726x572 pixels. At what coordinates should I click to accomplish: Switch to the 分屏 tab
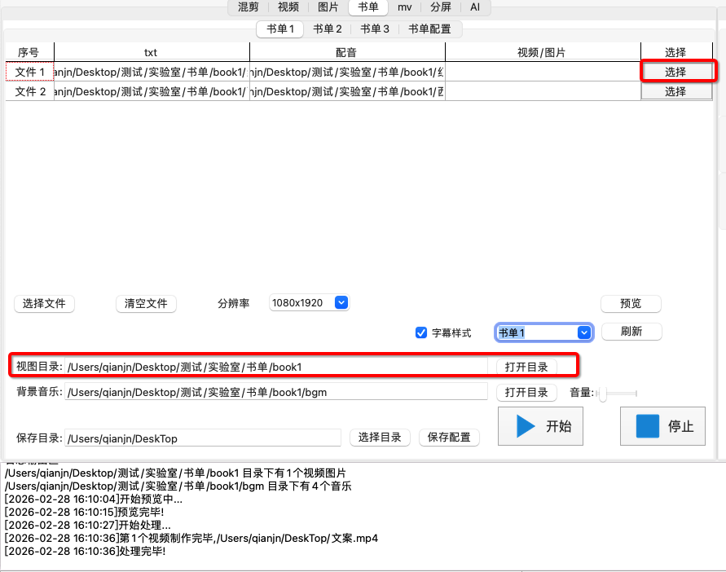[441, 7]
